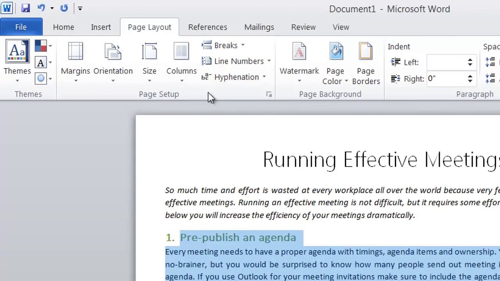Switch to the Mailings tab

pos(259,27)
